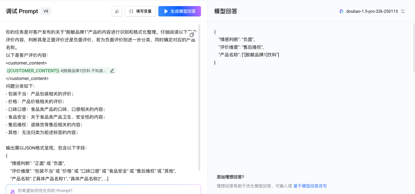Click the doubao model logo icon
This screenshot has width=415, height=194.
[x=342, y=12]
